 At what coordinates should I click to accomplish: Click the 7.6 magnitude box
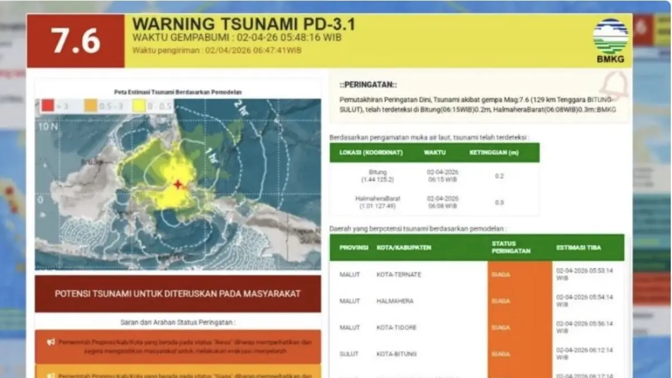tap(76, 41)
